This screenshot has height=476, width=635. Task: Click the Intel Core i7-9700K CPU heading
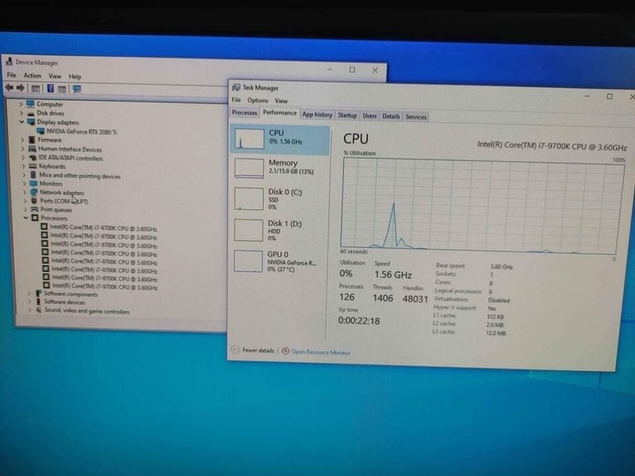(x=551, y=146)
